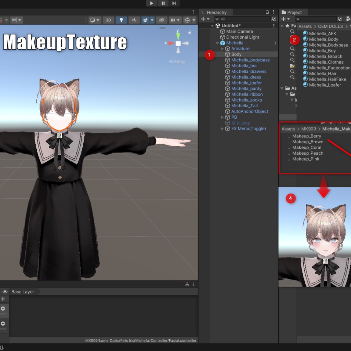Toggle scene audio mute button
Screen dimensions: 351x351
pos(134,20)
